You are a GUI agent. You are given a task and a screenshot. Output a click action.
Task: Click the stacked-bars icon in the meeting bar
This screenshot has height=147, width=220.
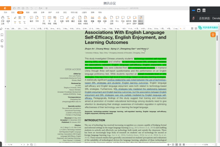[204, 10]
